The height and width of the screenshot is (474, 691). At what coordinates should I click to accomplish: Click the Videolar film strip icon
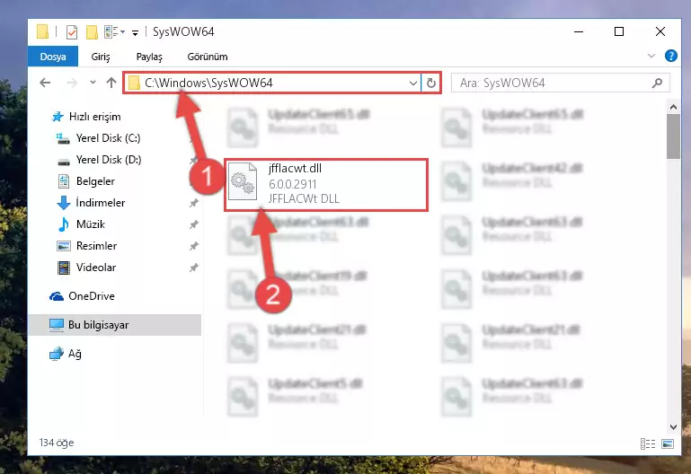pos(64,268)
